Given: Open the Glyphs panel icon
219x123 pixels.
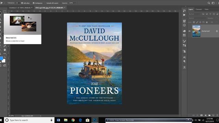Looking at the screenshot, I should tap(184, 68).
